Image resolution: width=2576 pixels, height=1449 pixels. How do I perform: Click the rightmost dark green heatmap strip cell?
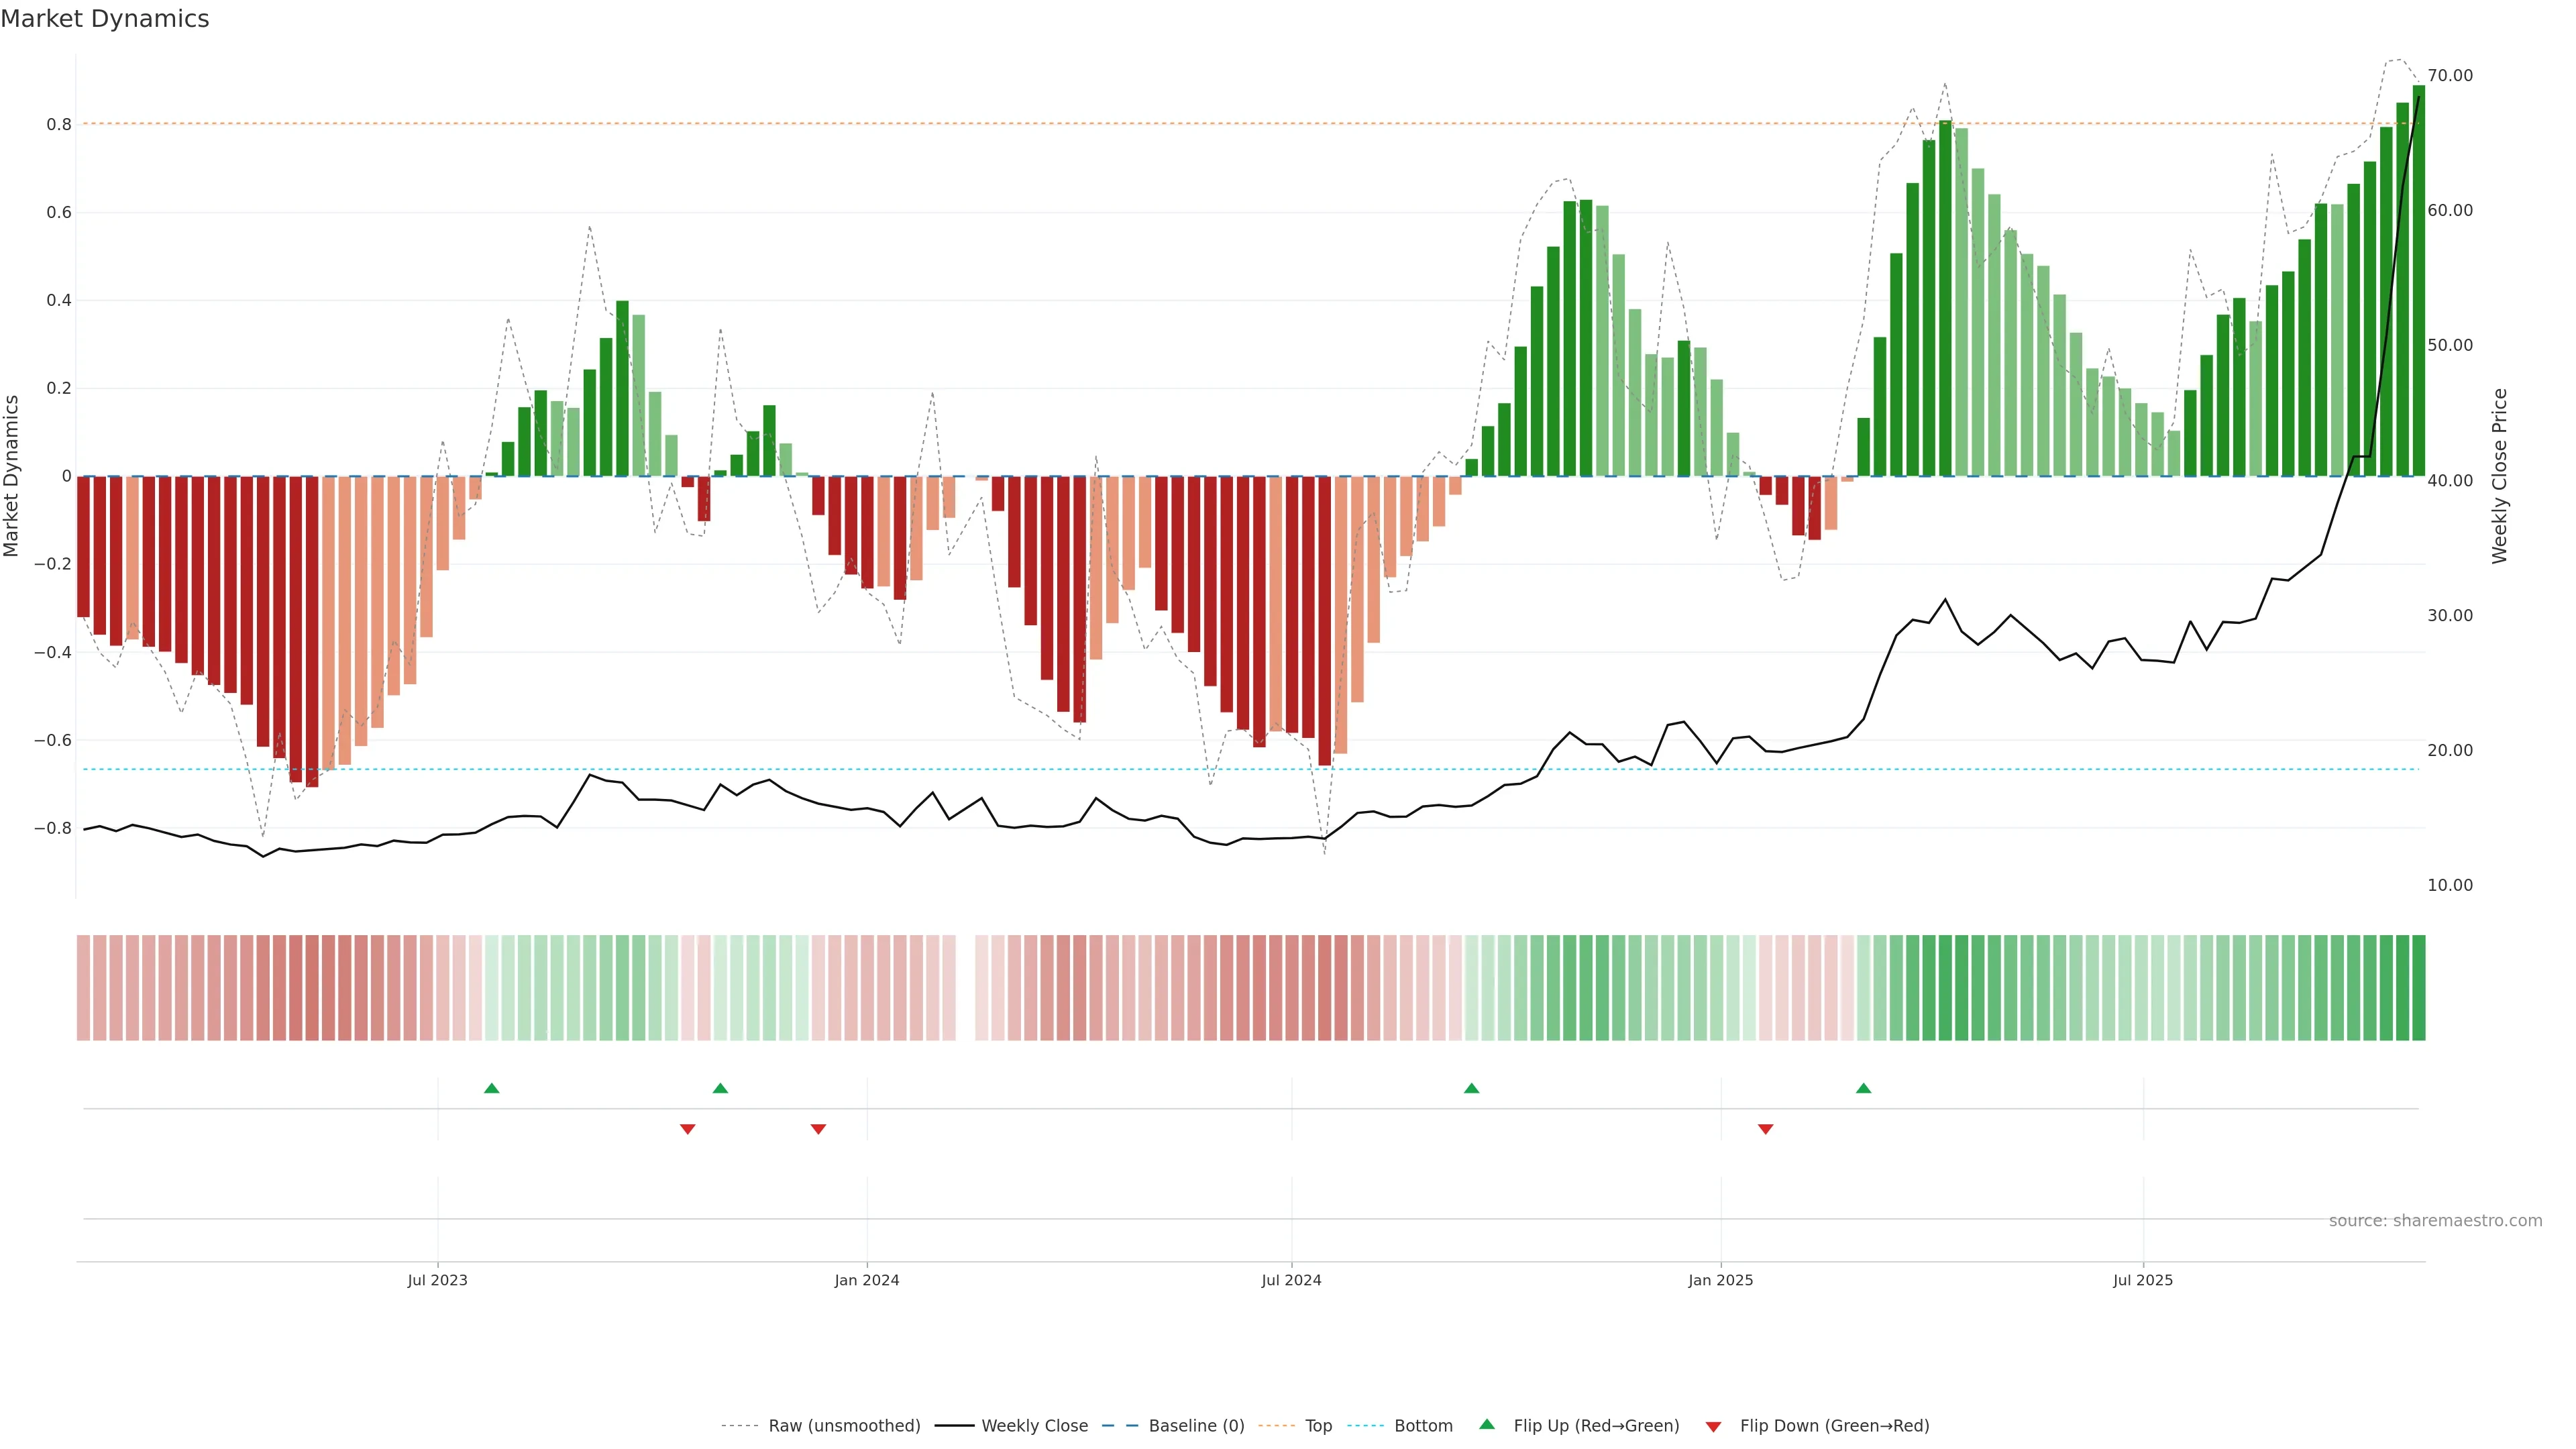2418,988
